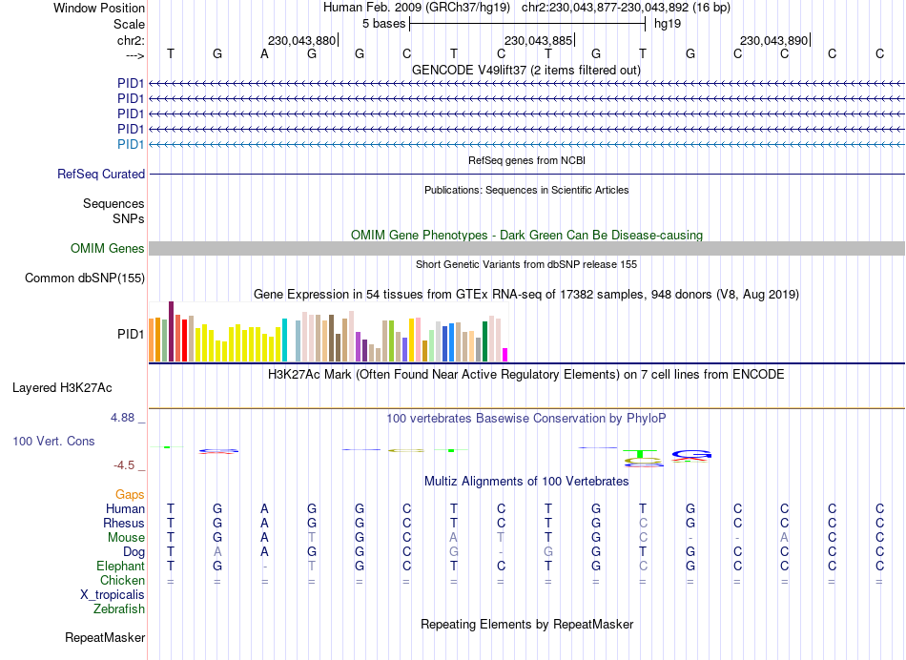Click the "RefSeq genes from NCBI" title
The image size is (906, 660).
[x=527, y=160]
